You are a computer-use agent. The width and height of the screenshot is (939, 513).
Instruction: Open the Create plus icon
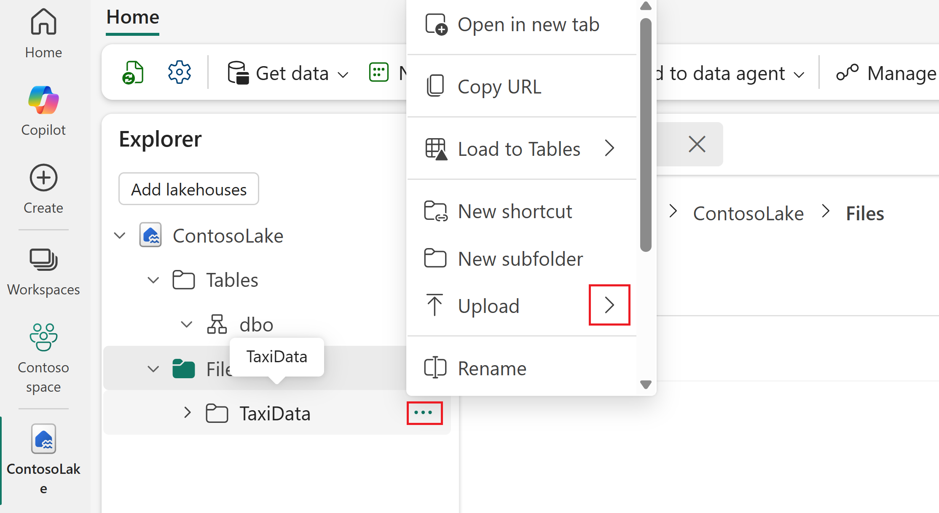[x=43, y=178]
